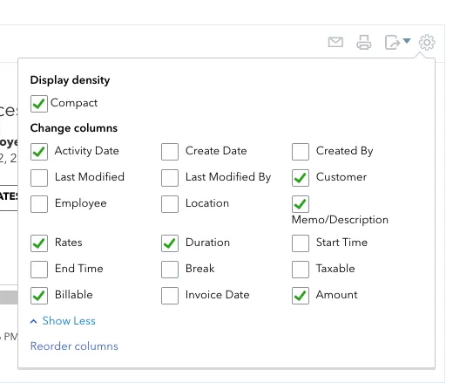Click the print report icon
Image resolution: width=453 pixels, height=383 pixels.
coord(364,43)
